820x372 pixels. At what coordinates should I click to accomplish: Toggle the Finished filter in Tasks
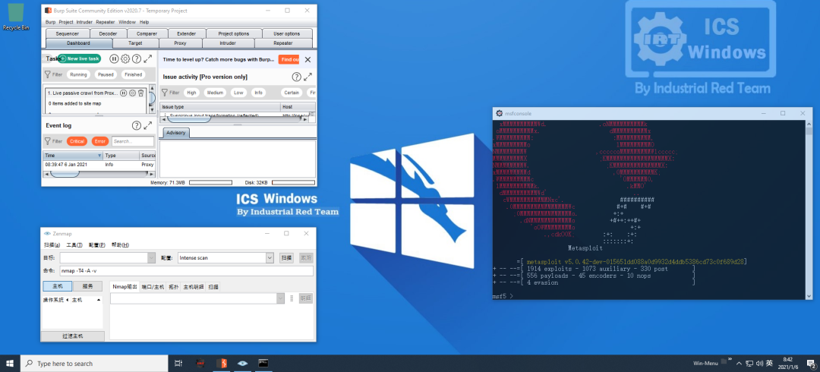tap(133, 74)
